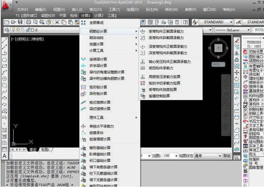The width and height of the screenshot is (264, 187).
Task: Click the Open folder icon
Action: (x=13, y=22)
